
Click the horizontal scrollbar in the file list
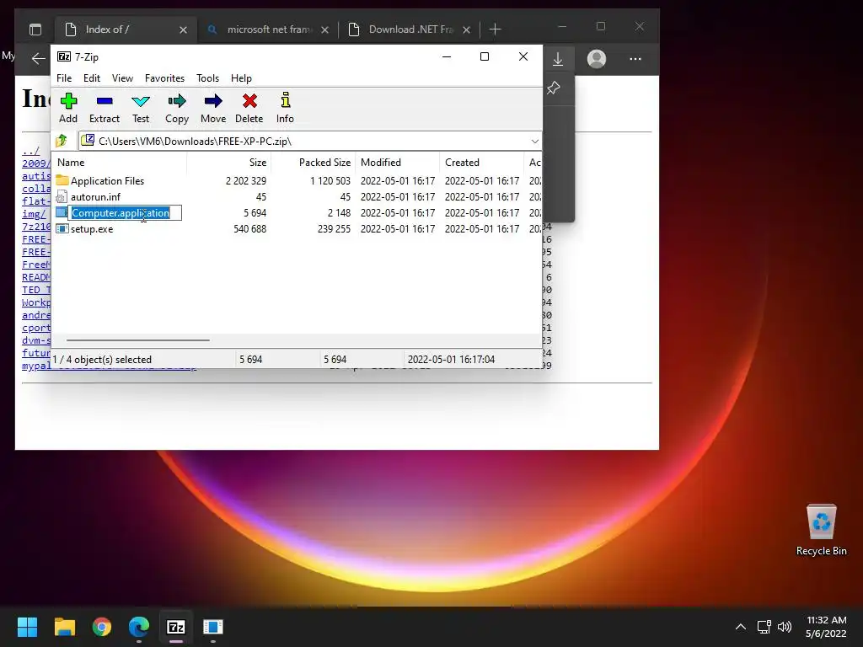point(137,340)
